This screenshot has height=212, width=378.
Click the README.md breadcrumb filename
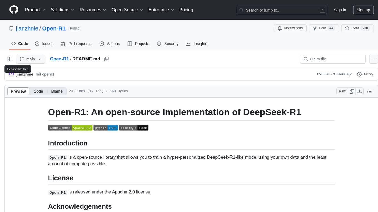coord(86,59)
